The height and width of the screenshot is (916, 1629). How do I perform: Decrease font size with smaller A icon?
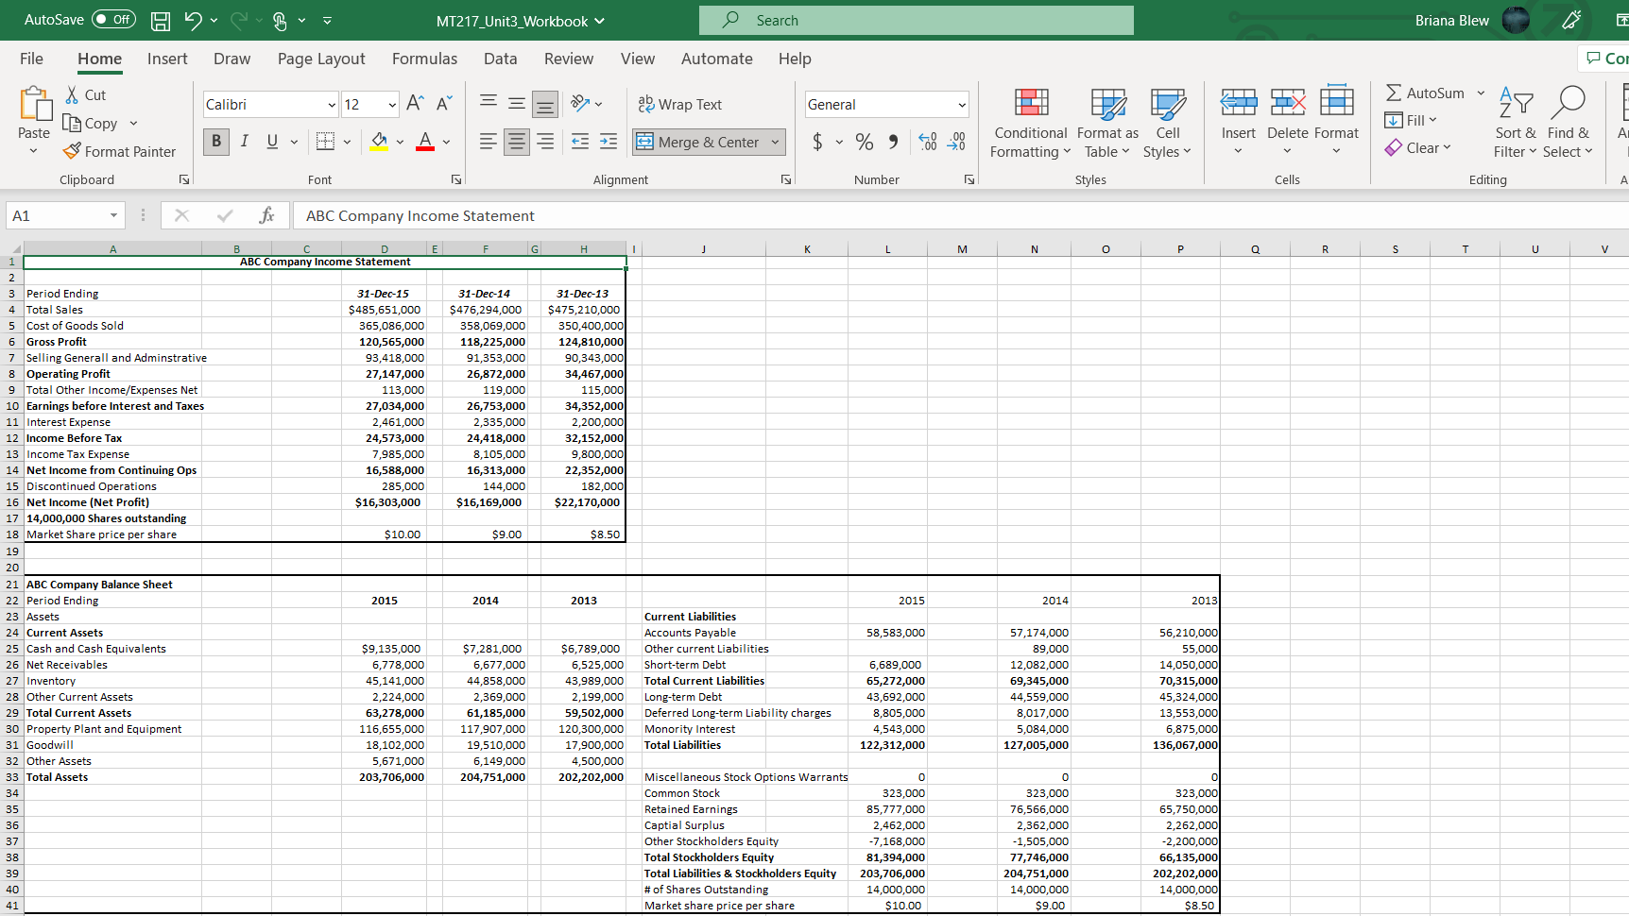point(444,104)
